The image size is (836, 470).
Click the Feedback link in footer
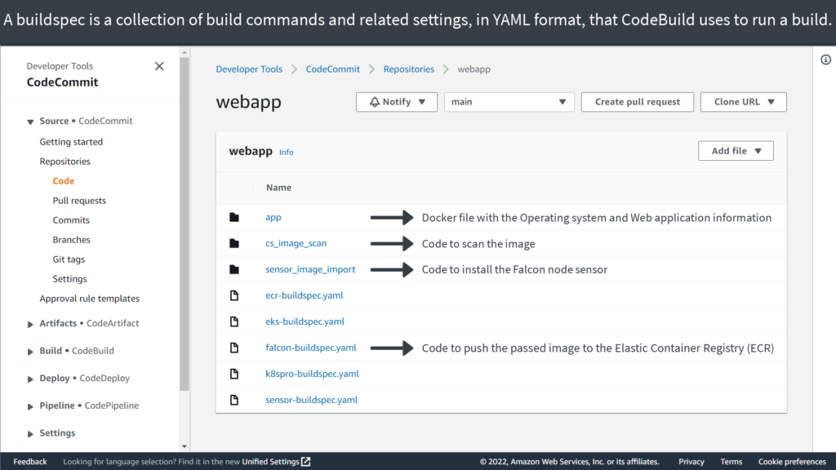point(30,462)
